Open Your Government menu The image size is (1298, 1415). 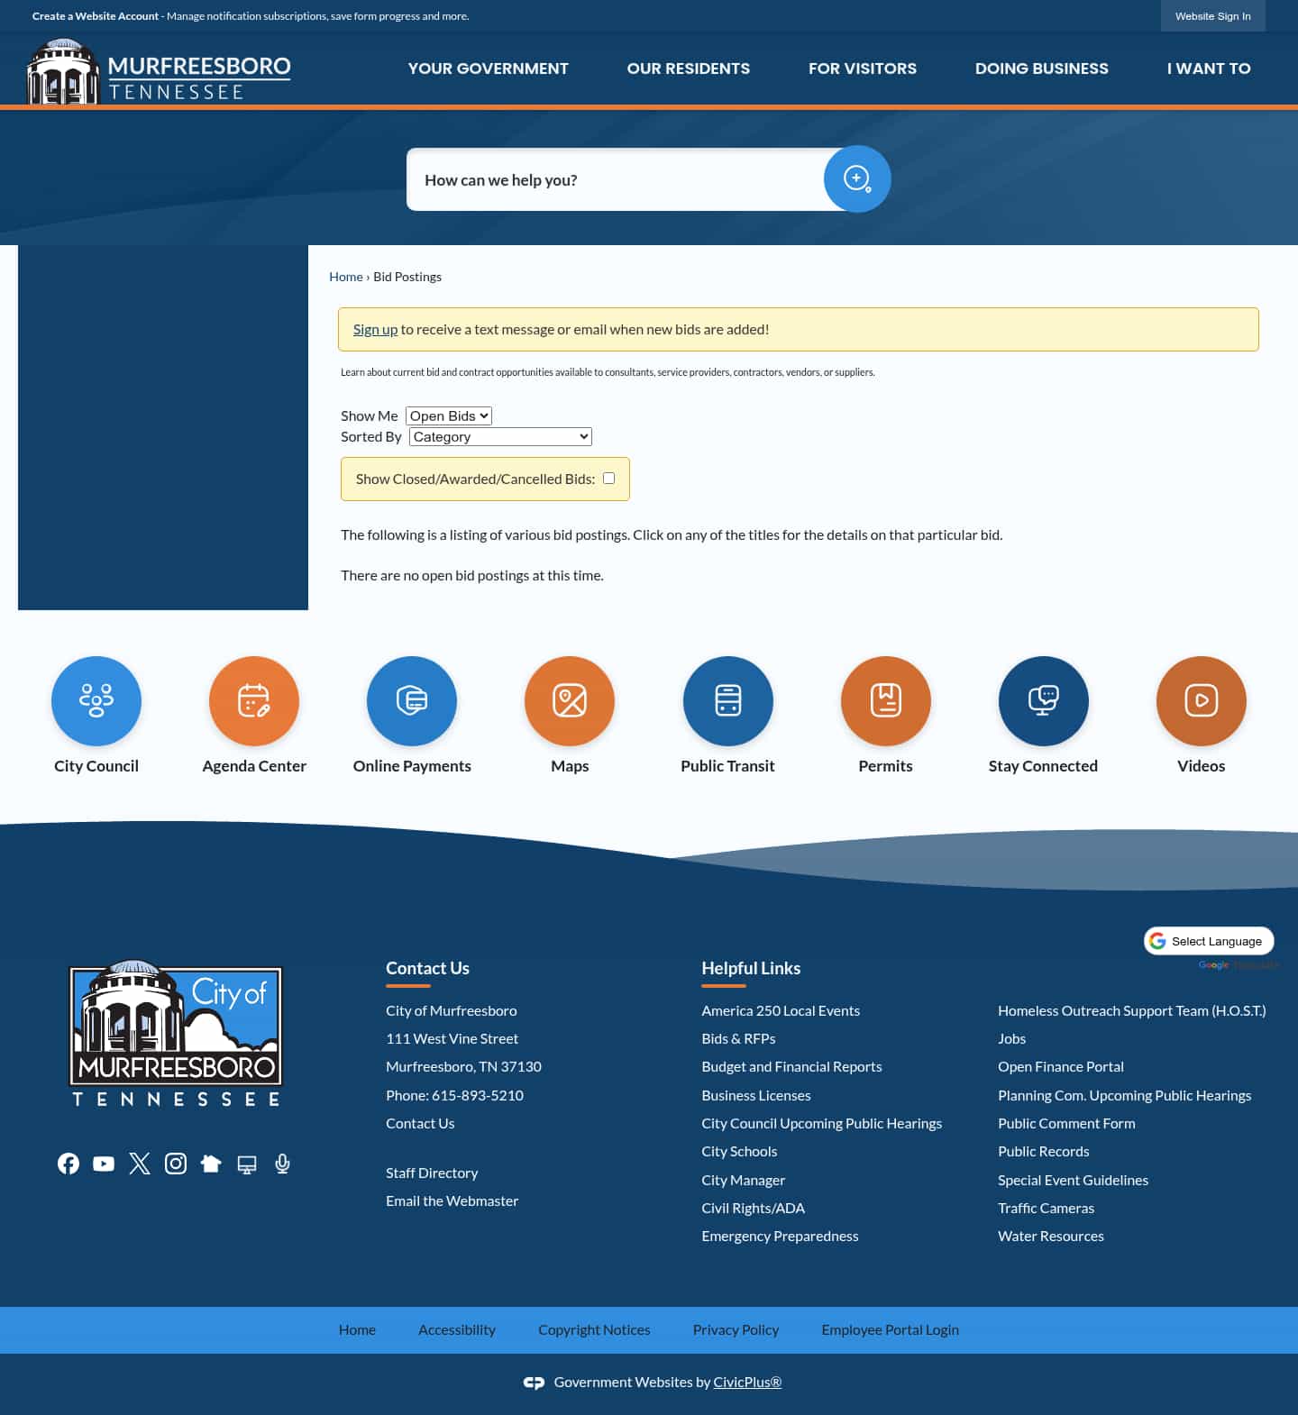coord(488,68)
